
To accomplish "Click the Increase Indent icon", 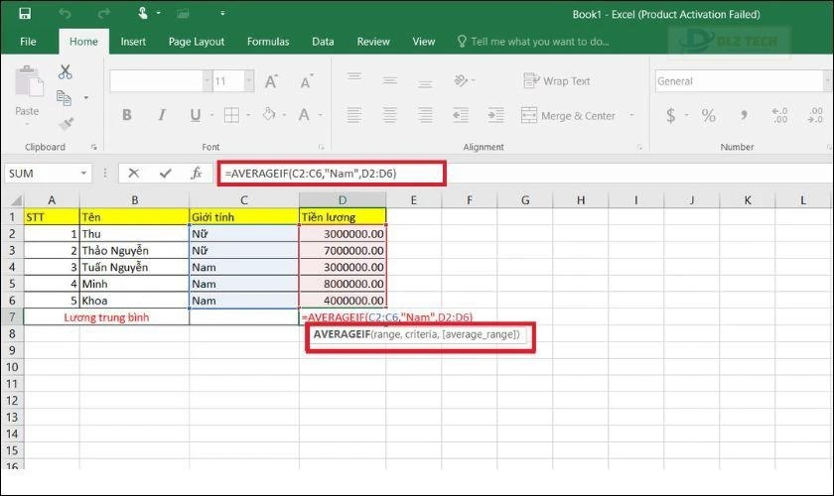I will click(496, 116).
